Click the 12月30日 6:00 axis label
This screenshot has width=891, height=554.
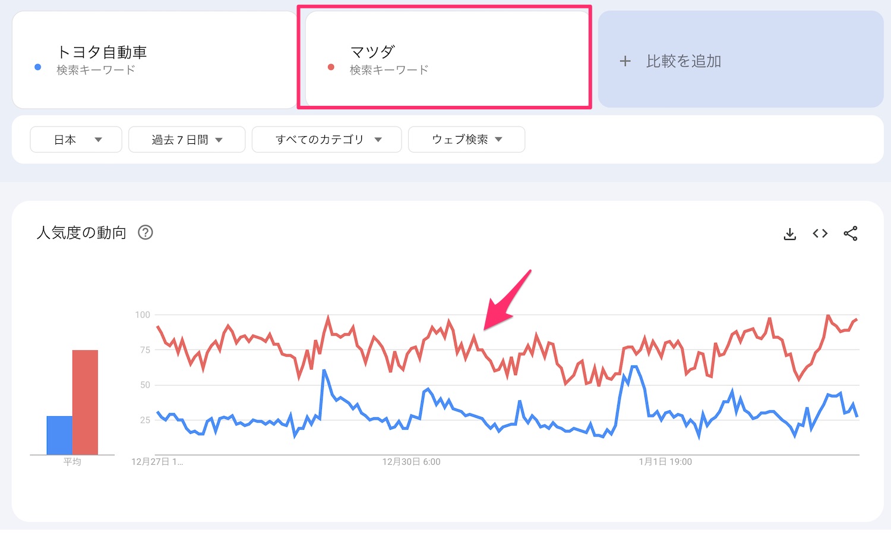pos(411,462)
